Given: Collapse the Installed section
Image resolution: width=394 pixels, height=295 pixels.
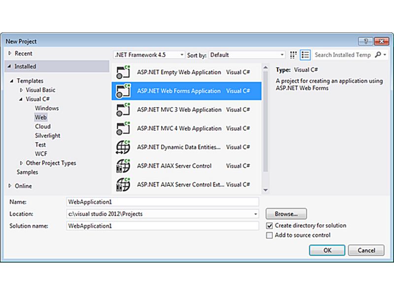Looking at the screenshot, I should [x=9, y=66].
